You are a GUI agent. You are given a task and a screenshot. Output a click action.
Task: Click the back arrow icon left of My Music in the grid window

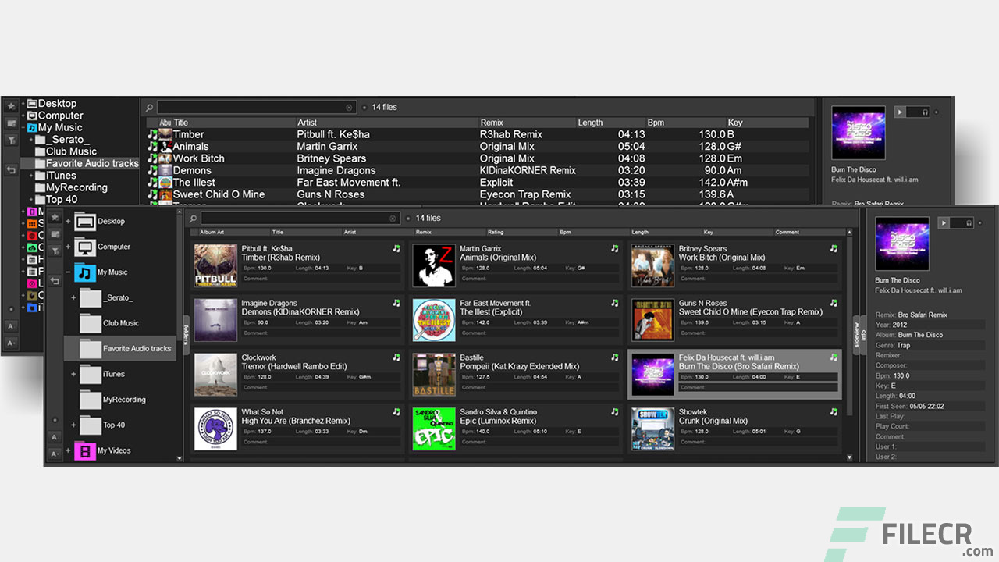[55, 280]
